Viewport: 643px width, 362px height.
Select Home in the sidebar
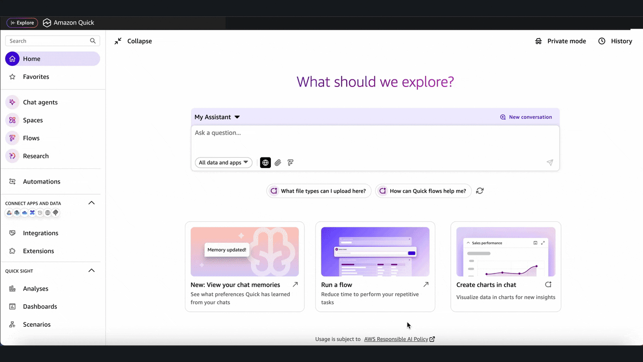point(53,59)
